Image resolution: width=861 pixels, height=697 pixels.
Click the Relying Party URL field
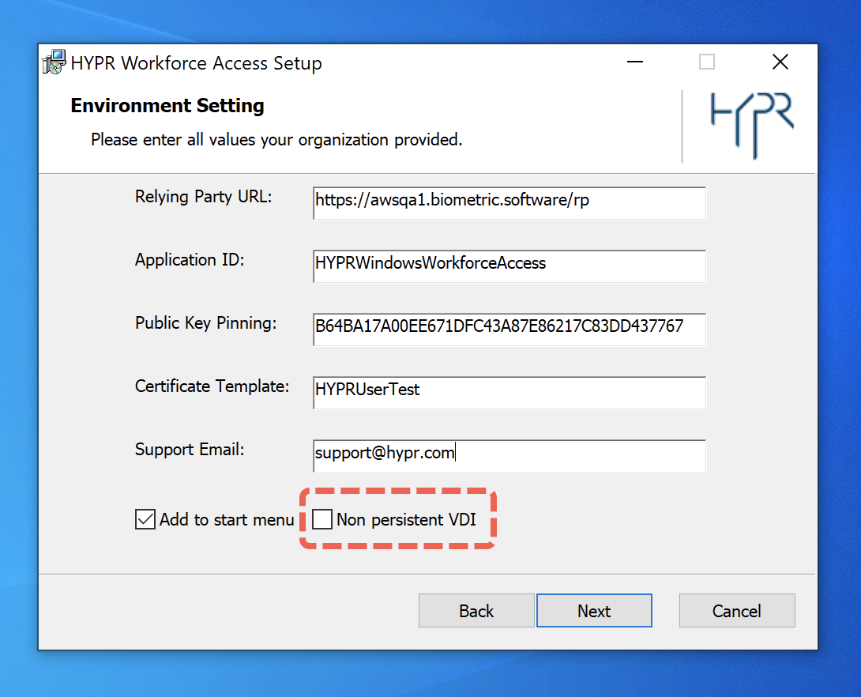click(509, 202)
